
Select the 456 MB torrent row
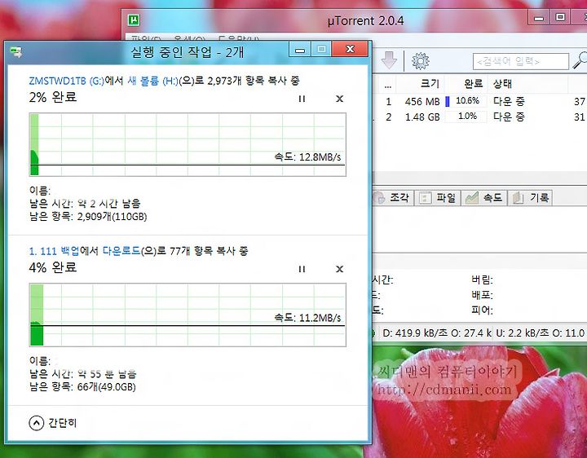[480, 101]
